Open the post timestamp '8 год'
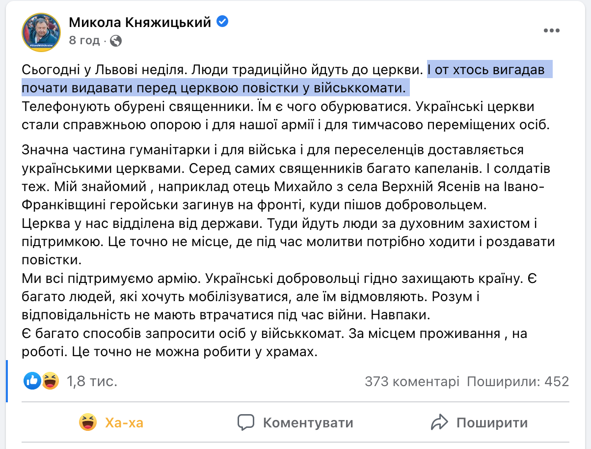591x449 pixels. click(84, 40)
